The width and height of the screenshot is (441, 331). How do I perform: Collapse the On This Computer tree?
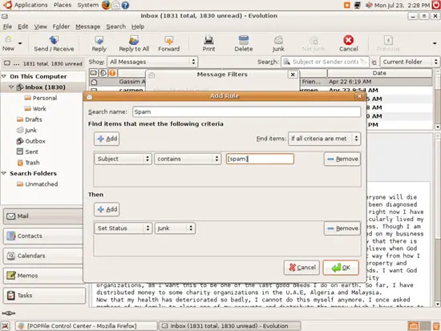[4, 76]
